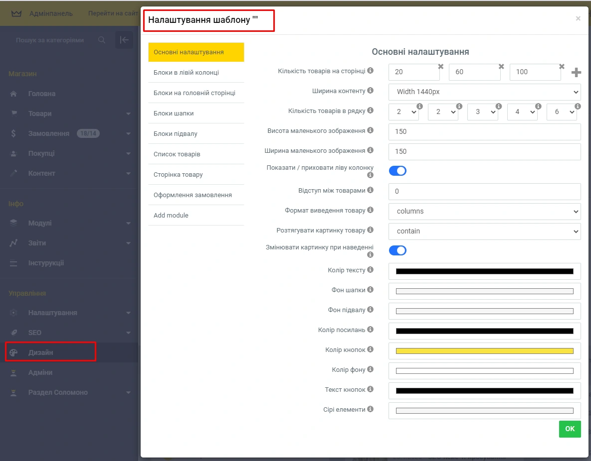Viewport: 591px width, 461px height.
Task: Toggle Показати / приховати ліву колонку switch
Action: 397,171
